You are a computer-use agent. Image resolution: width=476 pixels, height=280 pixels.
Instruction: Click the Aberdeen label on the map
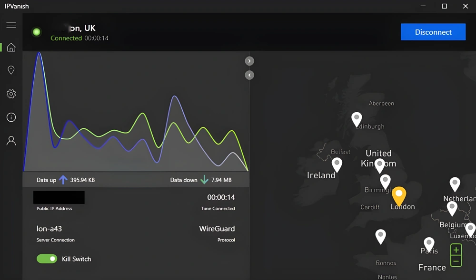382,103
